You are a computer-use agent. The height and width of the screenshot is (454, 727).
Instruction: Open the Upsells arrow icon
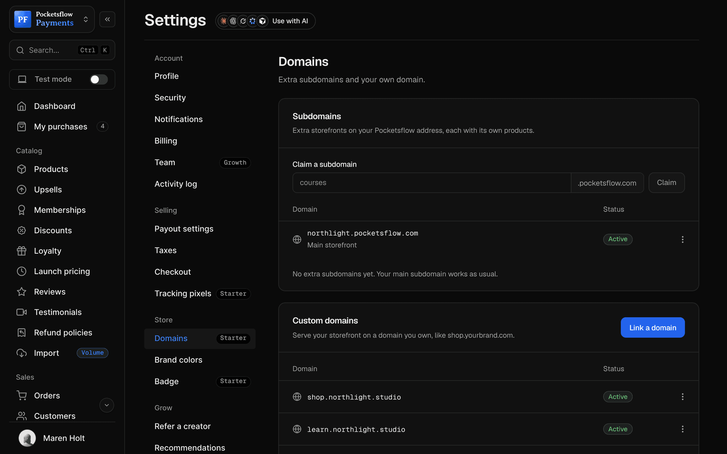22,190
